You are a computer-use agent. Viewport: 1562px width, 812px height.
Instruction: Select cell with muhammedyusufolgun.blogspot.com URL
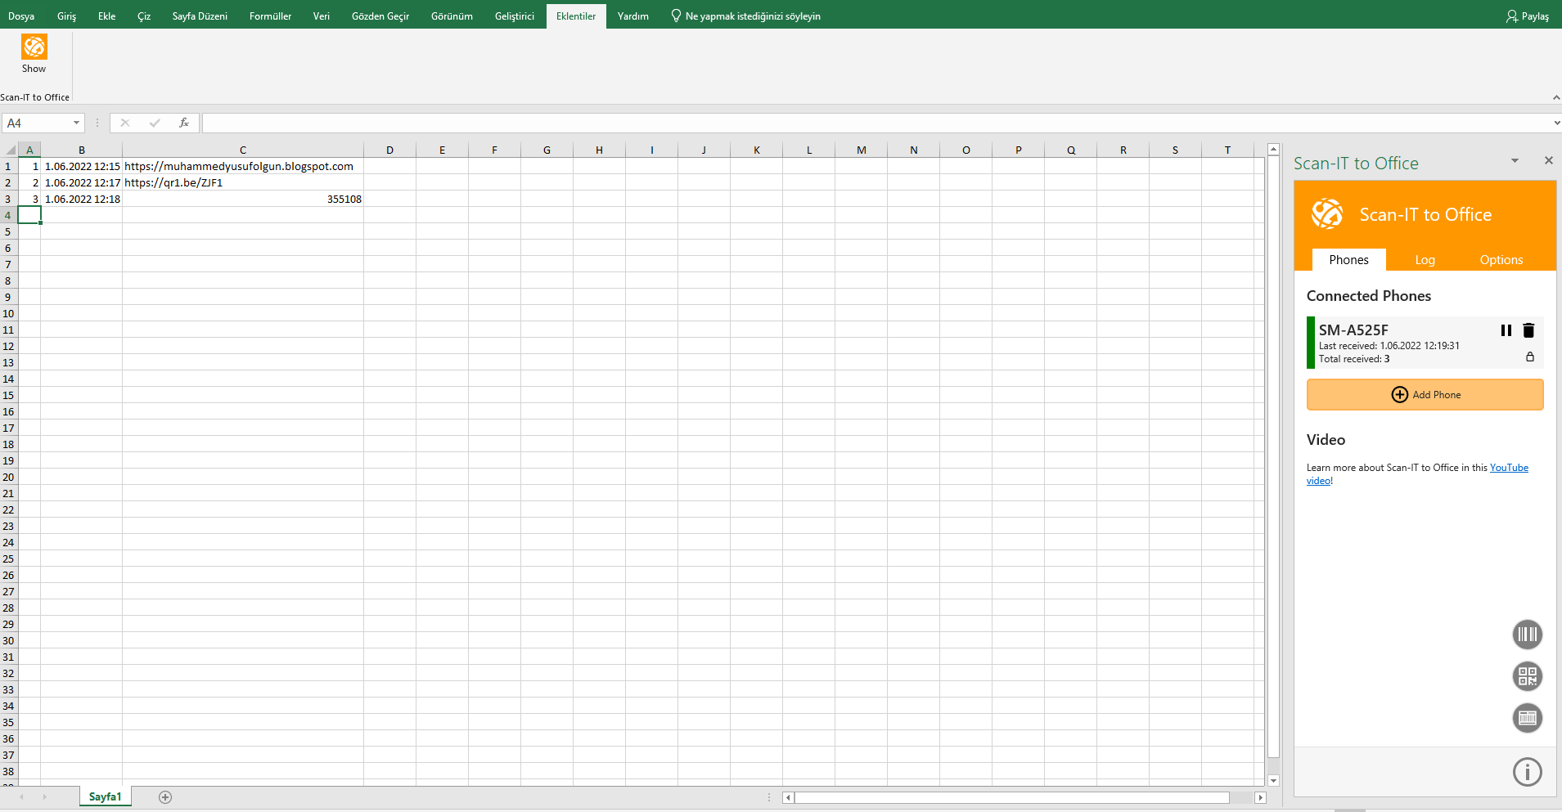pyautogui.click(x=243, y=166)
